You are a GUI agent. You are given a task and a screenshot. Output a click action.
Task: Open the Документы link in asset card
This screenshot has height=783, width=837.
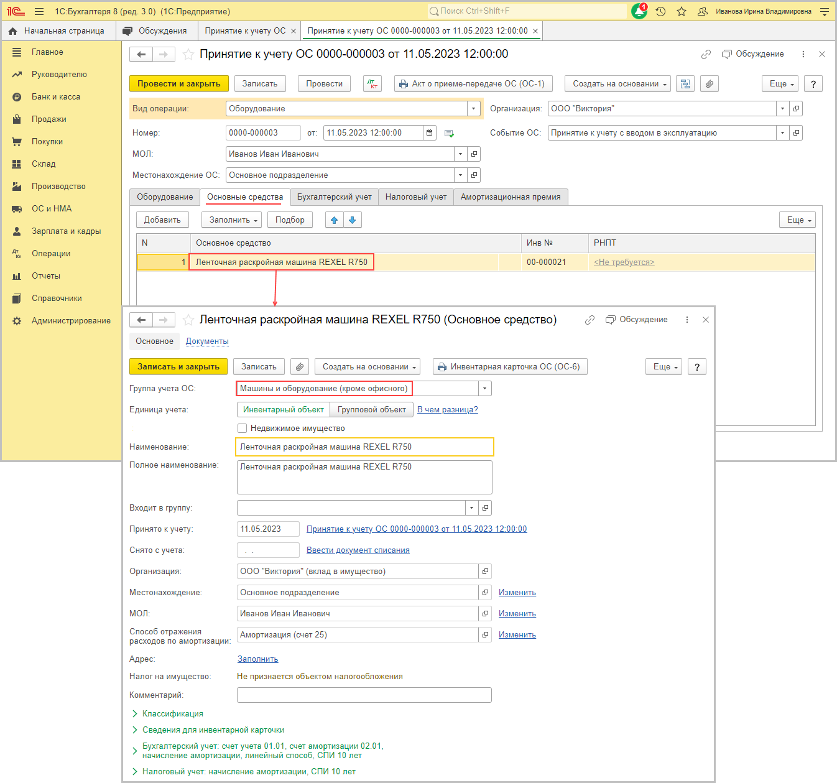[x=207, y=341]
